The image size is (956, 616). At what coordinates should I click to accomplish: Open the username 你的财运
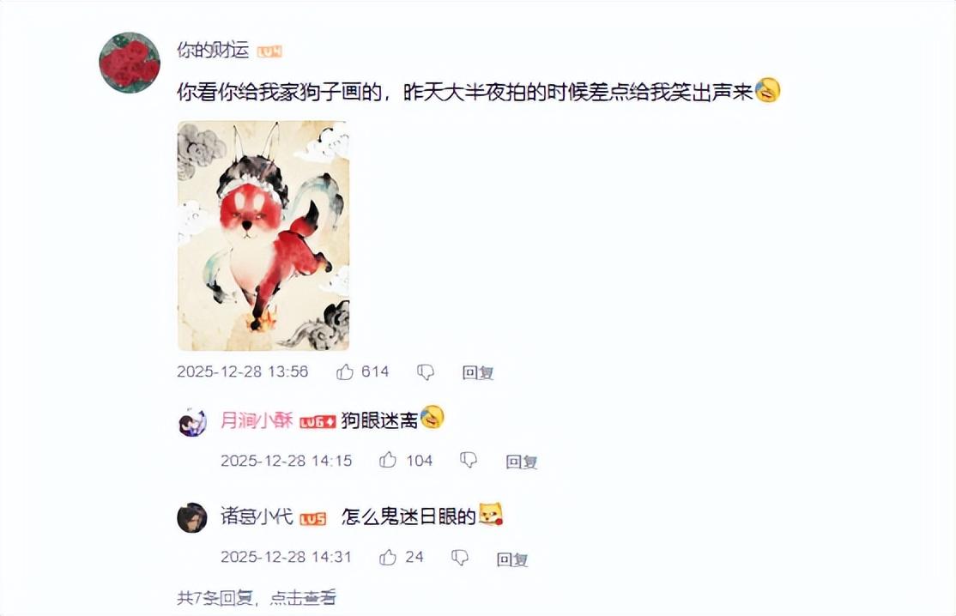click(x=213, y=50)
